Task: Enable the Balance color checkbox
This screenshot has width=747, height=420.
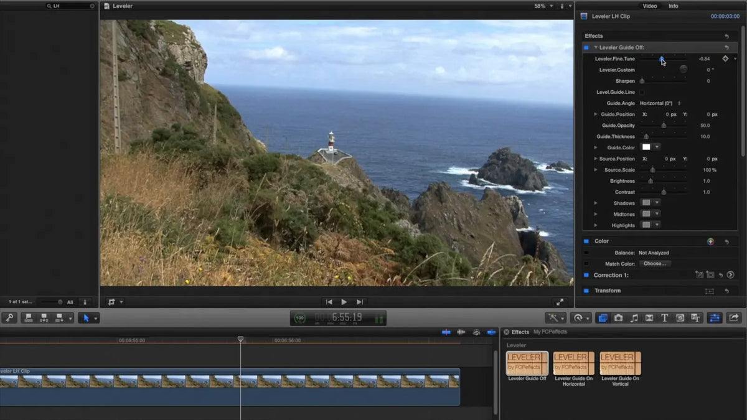Action: [x=586, y=253]
